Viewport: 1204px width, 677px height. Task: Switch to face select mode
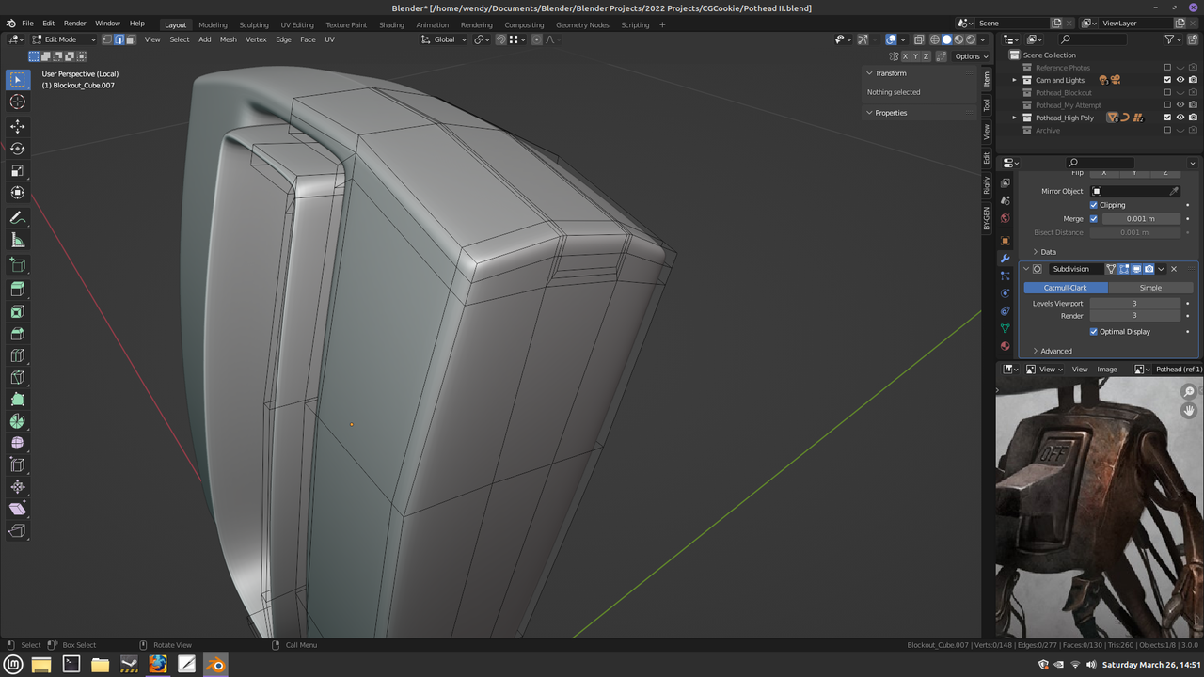(x=130, y=39)
